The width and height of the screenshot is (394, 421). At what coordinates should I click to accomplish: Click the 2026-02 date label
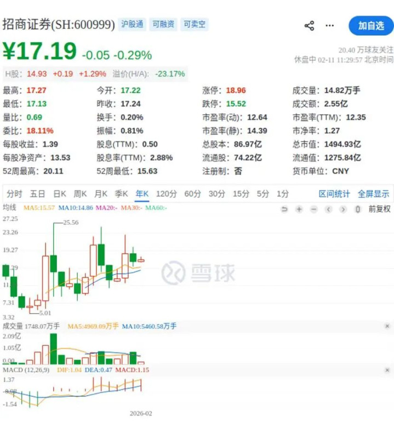pyautogui.click(x=141, y=413)
